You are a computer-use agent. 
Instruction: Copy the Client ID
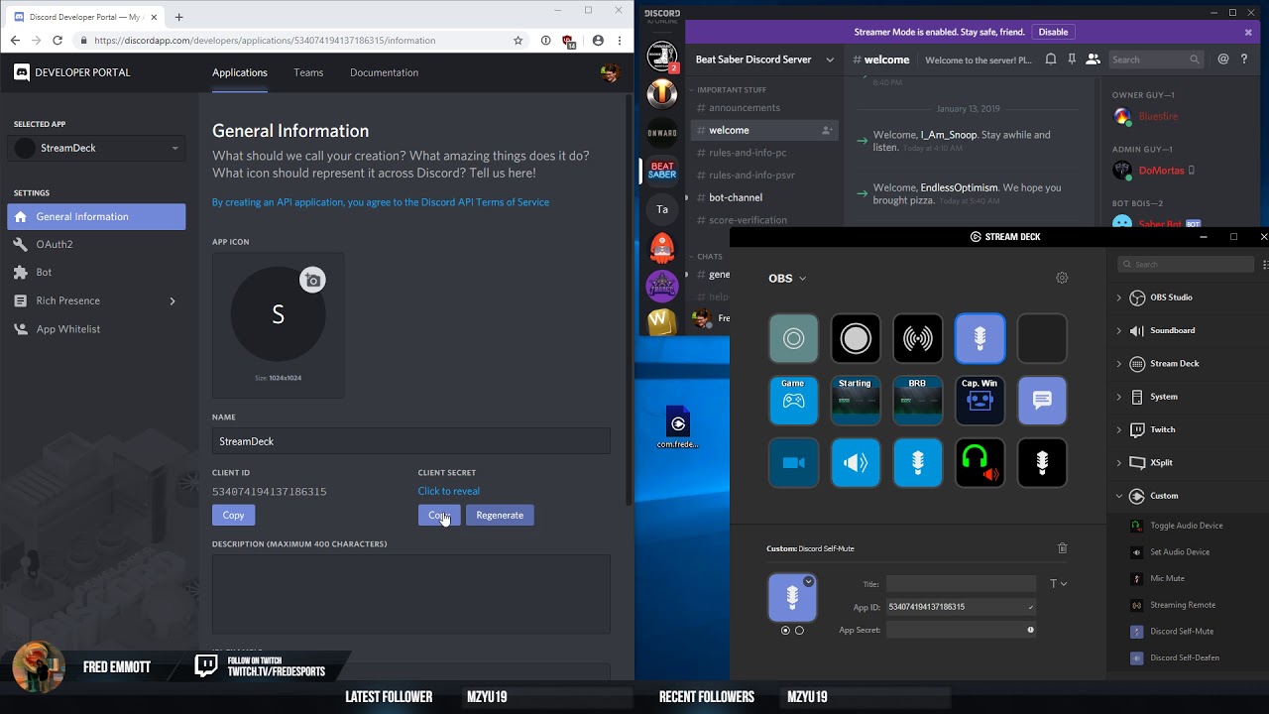[x=233, y=515]
